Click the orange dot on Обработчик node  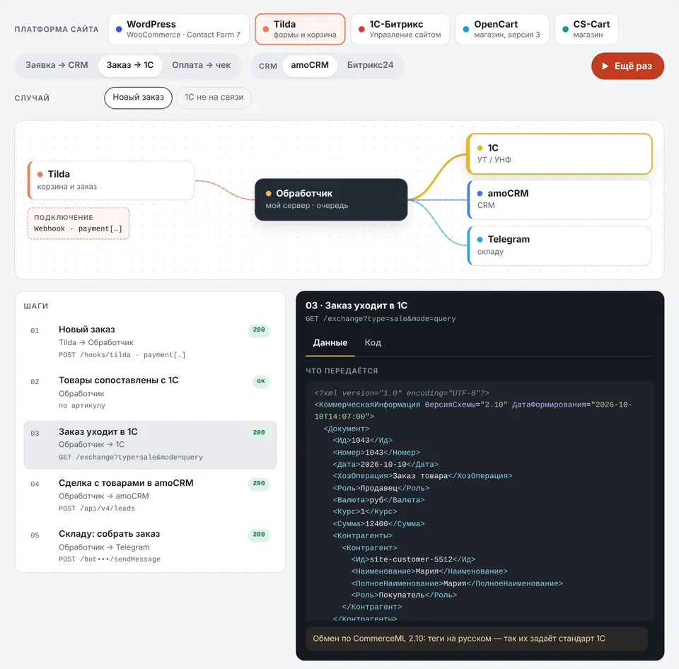269,194
